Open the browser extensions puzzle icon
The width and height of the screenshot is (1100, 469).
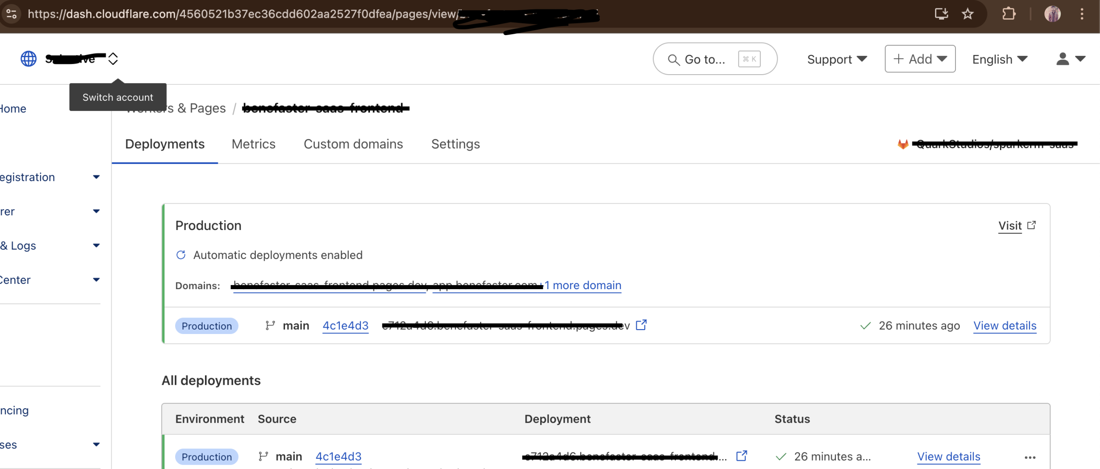pyautogui.click(x=1008, y=14)
